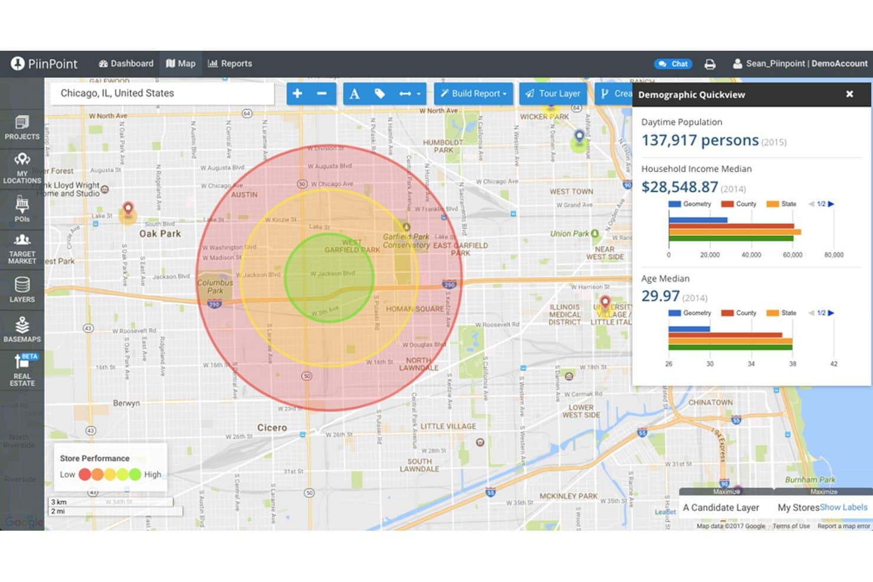The image size is (873, 582).
Task: Click the partially hidden Create button
Action: (613, 93)
